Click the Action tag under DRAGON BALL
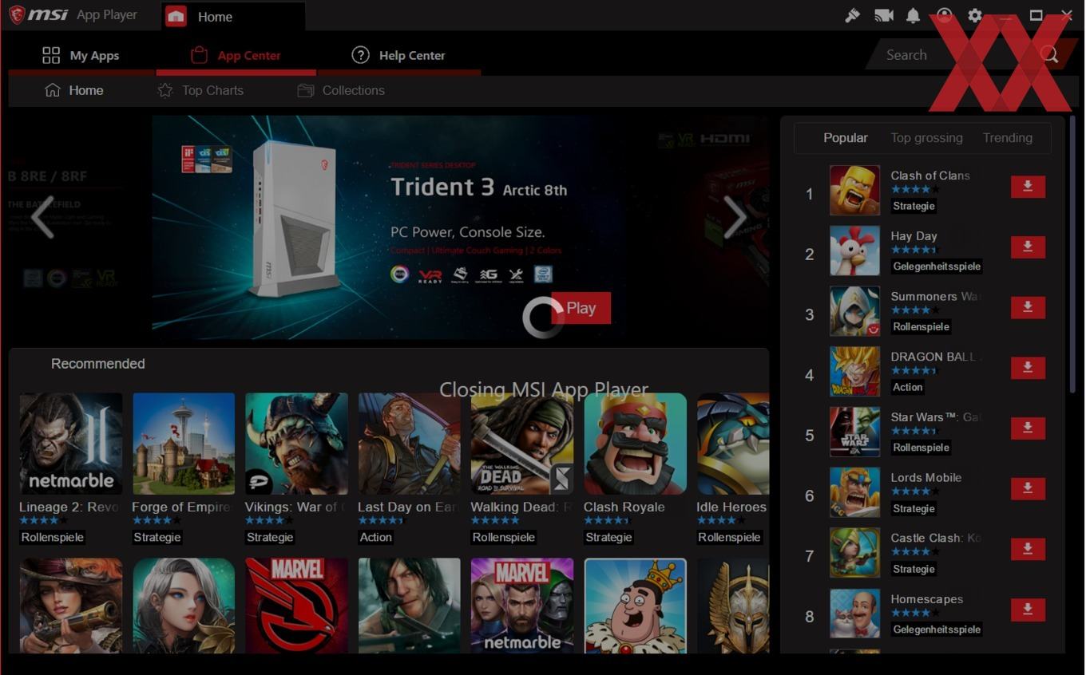The width and height of the screenshot is (1086, 675). point(907,387)
